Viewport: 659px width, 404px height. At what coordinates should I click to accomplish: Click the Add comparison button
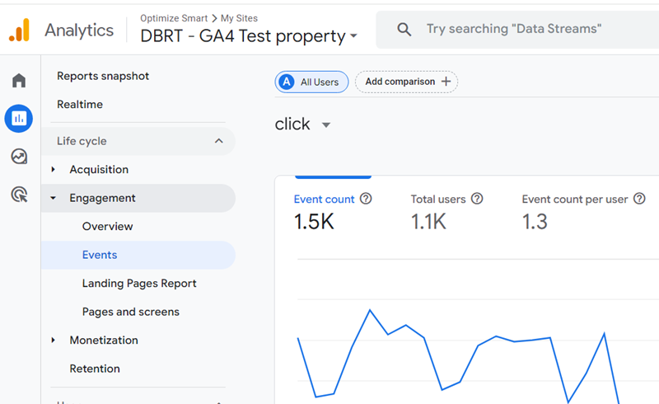pos(406,82)
